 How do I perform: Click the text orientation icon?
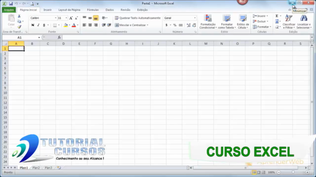tap(104, 18)
